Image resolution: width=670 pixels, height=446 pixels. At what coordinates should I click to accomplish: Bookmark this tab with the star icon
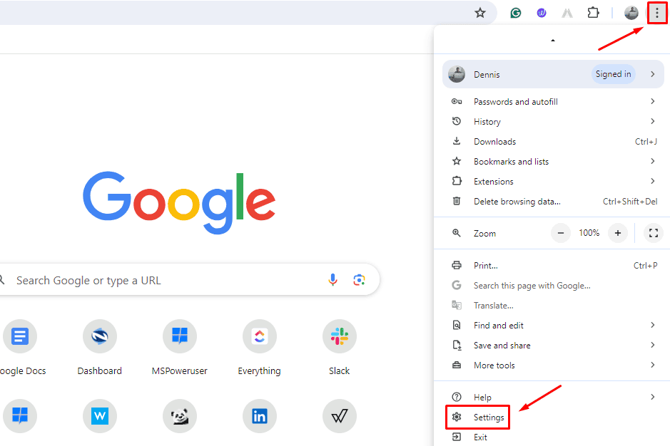tap(480, 13)
